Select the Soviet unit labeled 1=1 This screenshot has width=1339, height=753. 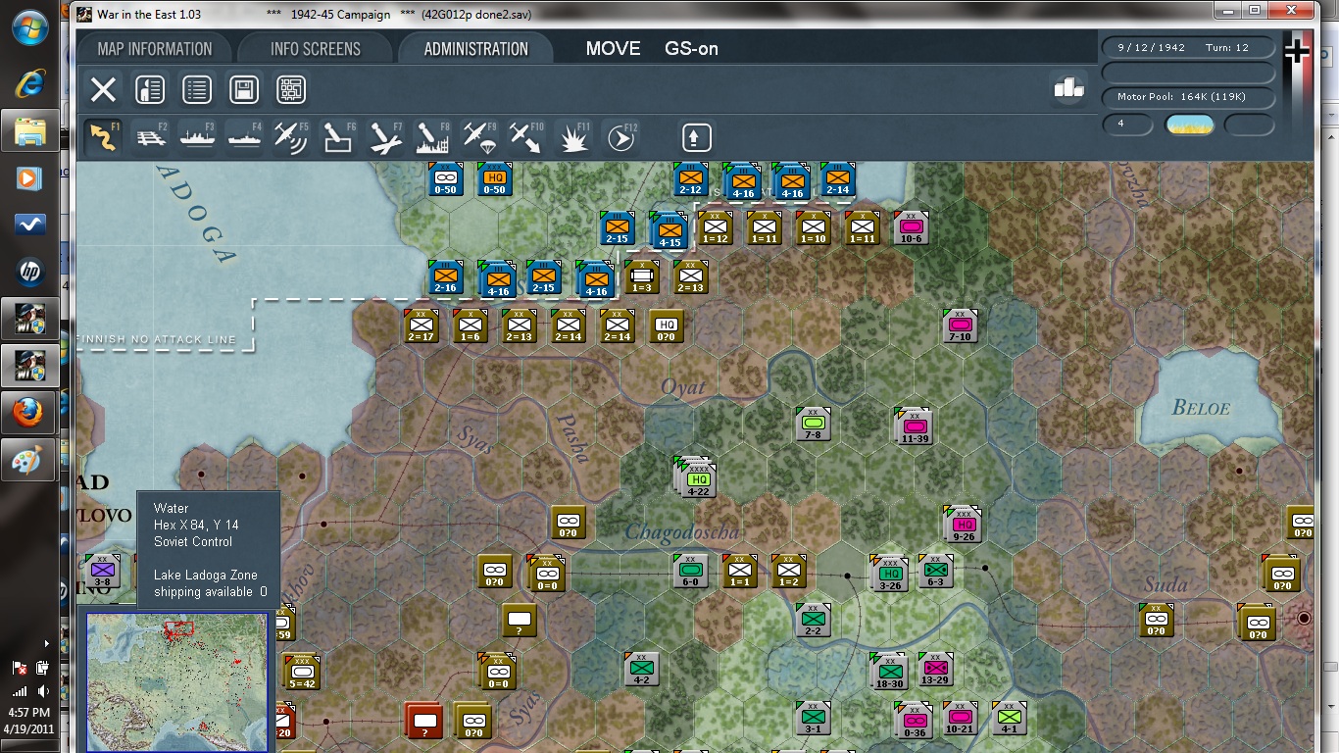click(x=740, y=571)
